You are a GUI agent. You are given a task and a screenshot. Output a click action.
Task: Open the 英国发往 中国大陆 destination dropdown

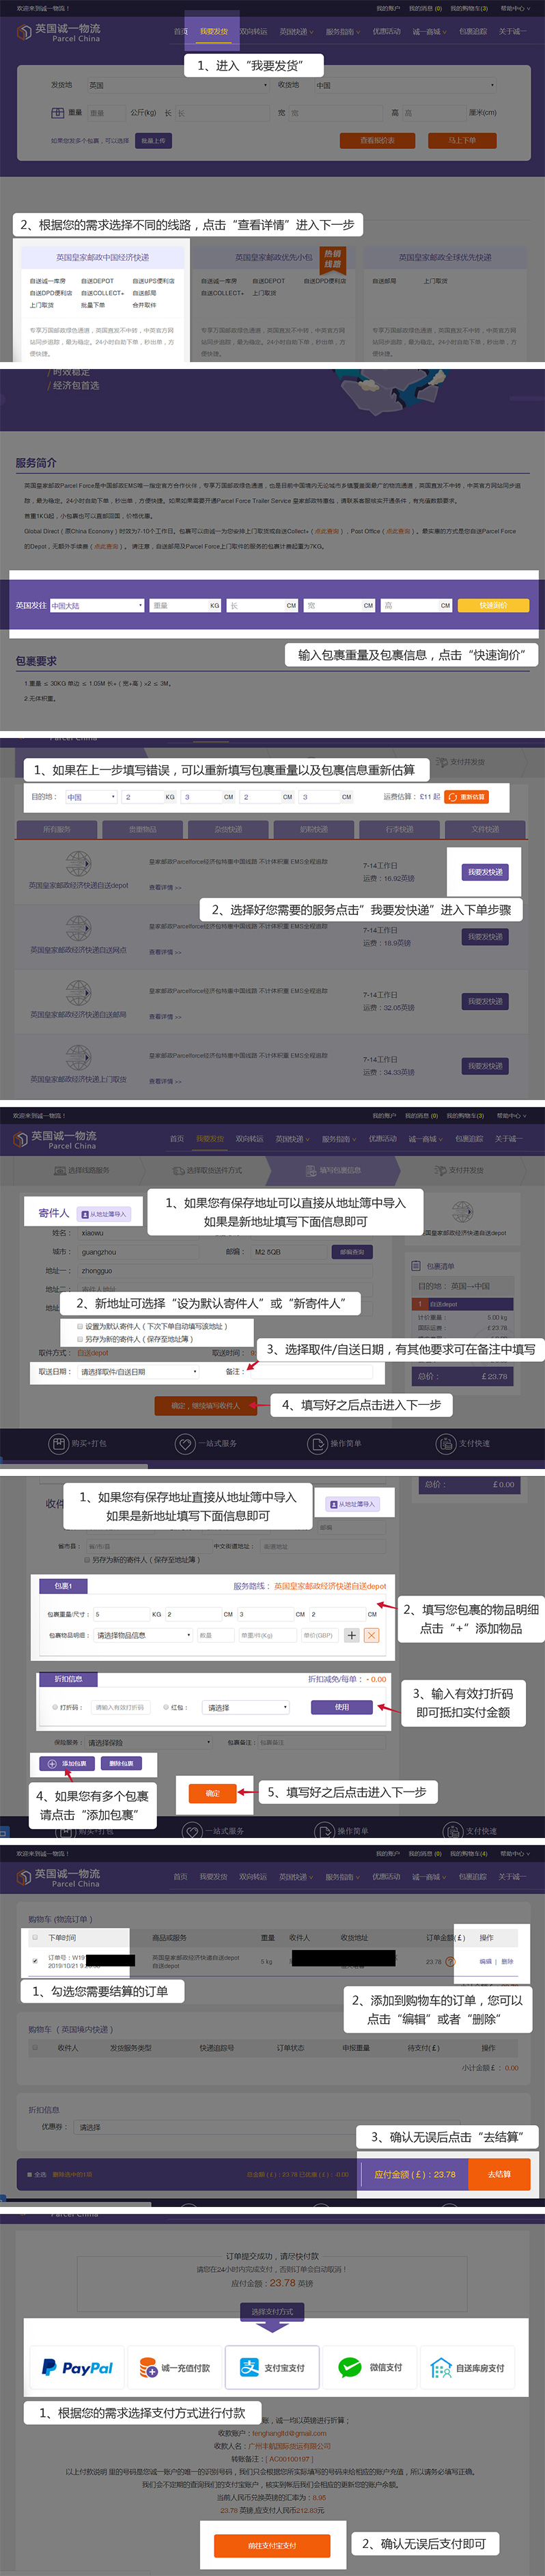coord(97,606)
